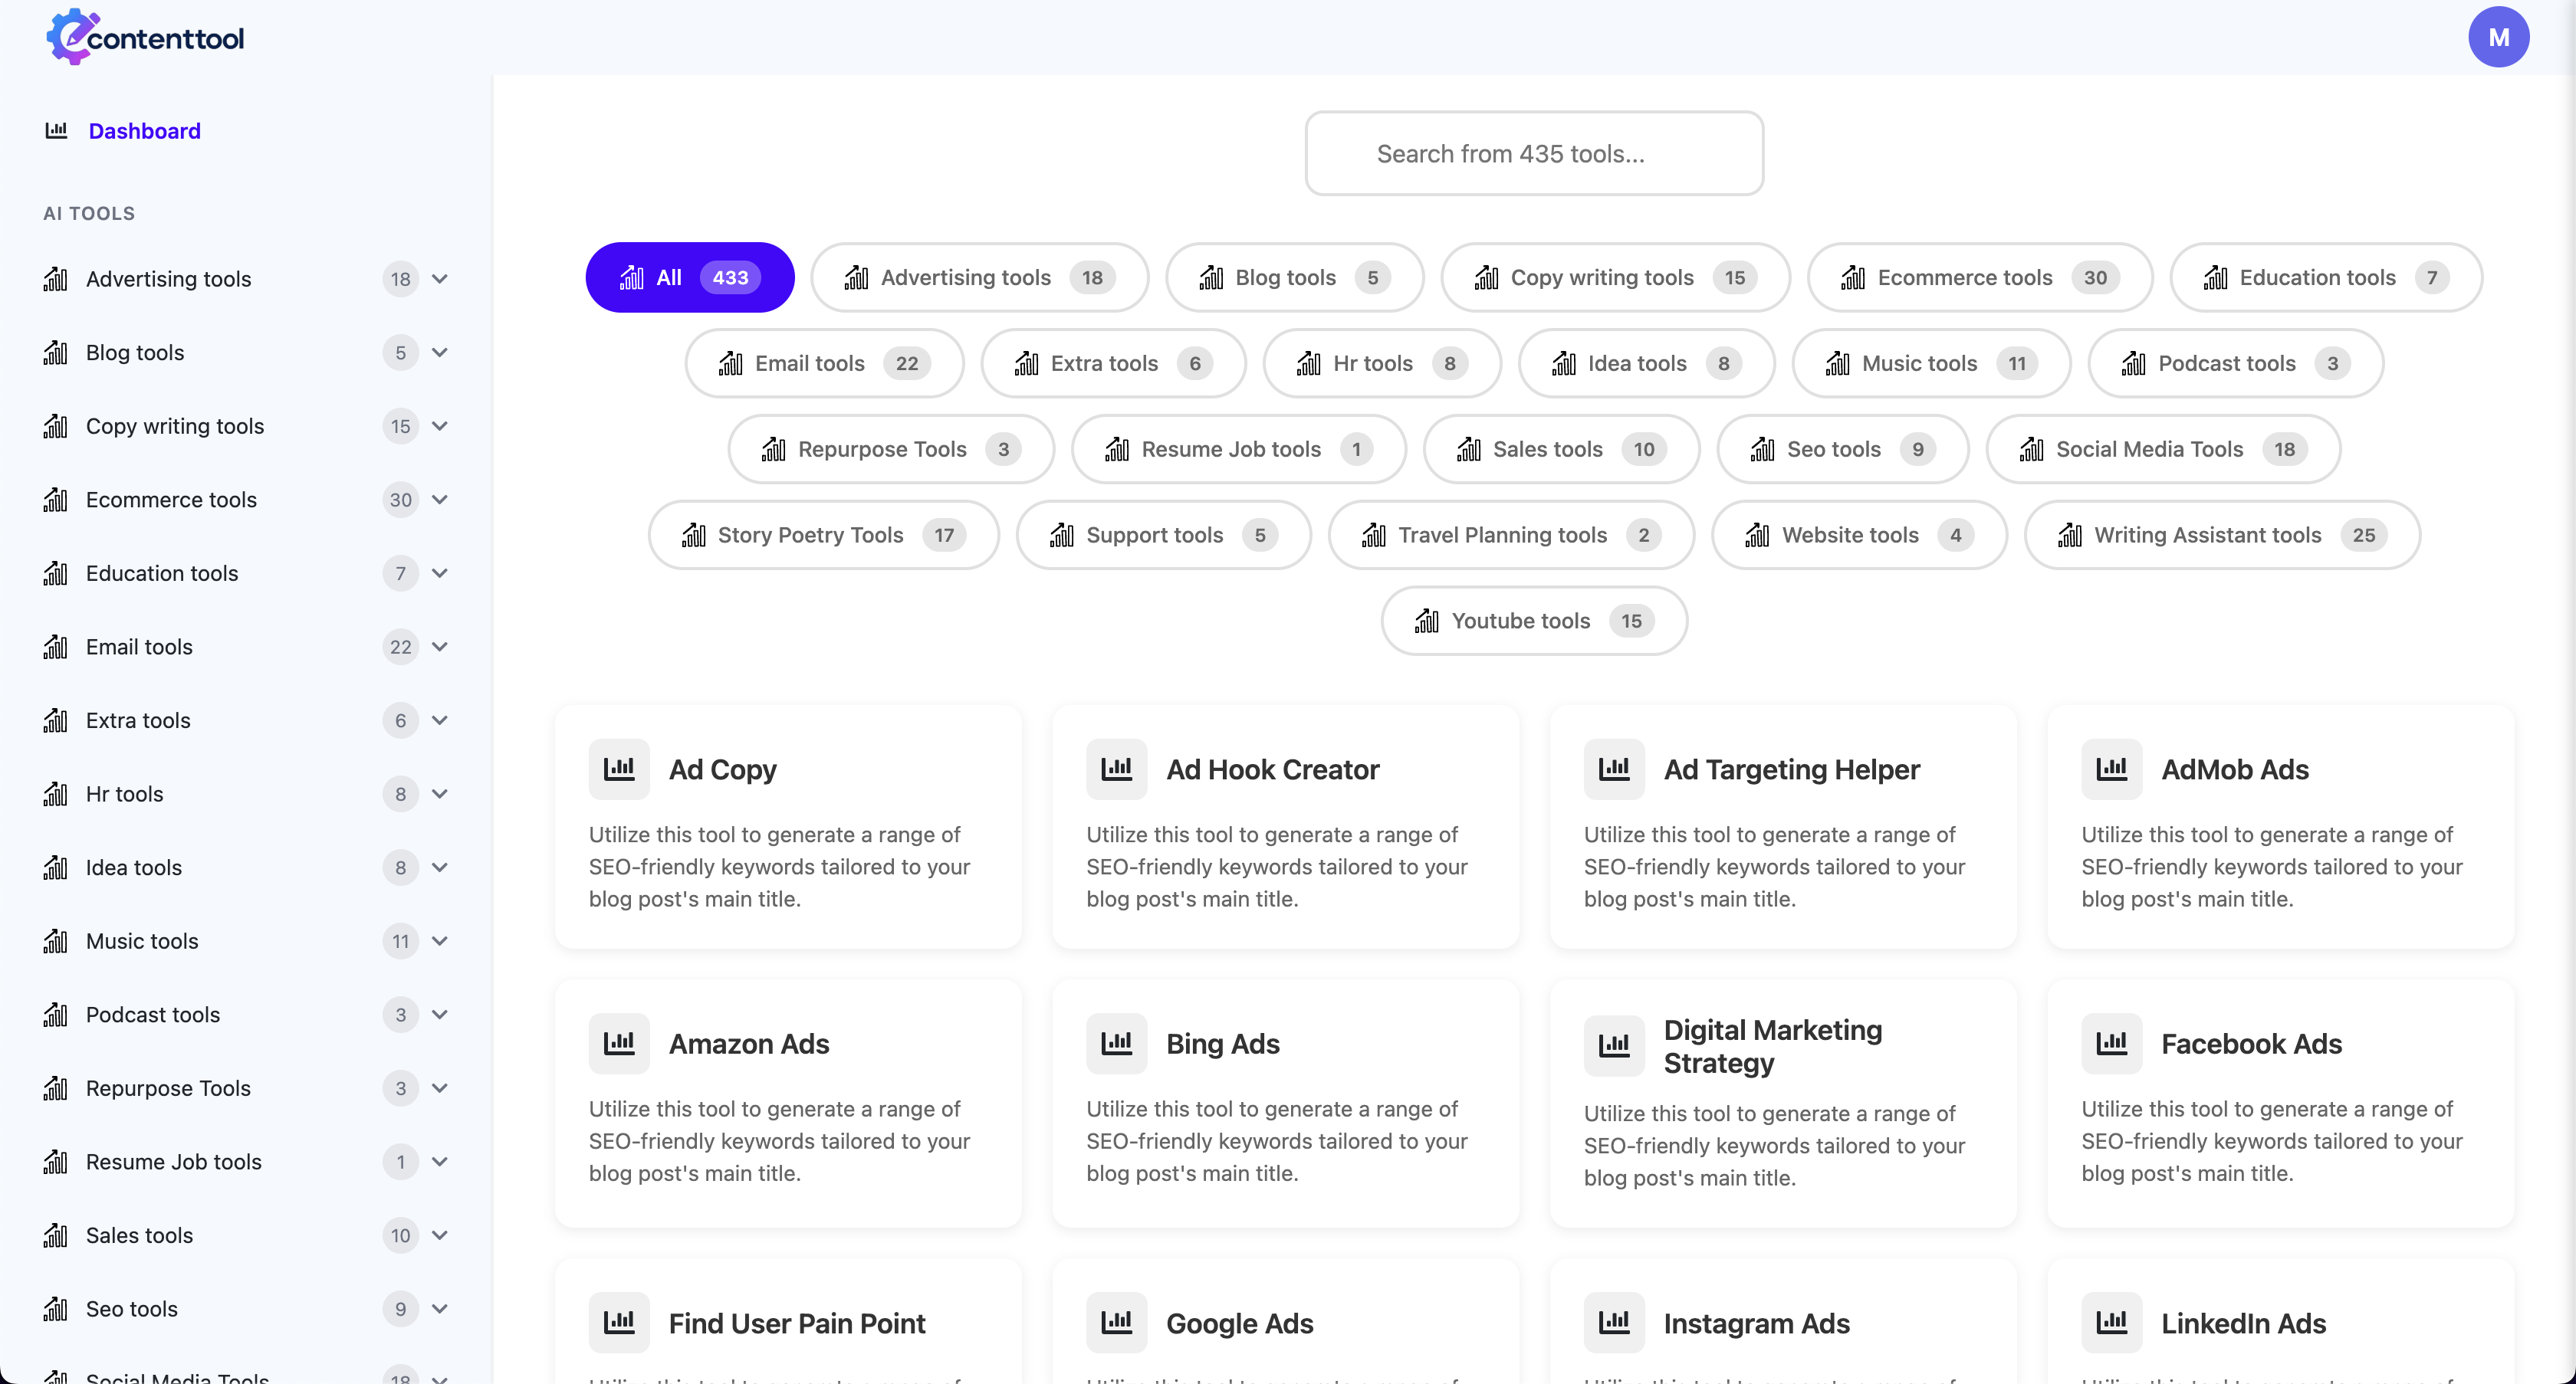This screenshot has width=2576, height=1384.
Task: Click the Ad Copy card chart icon
Action: [x=619, y=769]
